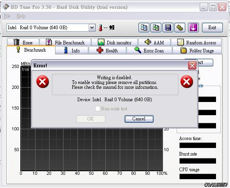
Task: Expand the Intel Raid 0 Volume drive dropdown
Action: 92,28
